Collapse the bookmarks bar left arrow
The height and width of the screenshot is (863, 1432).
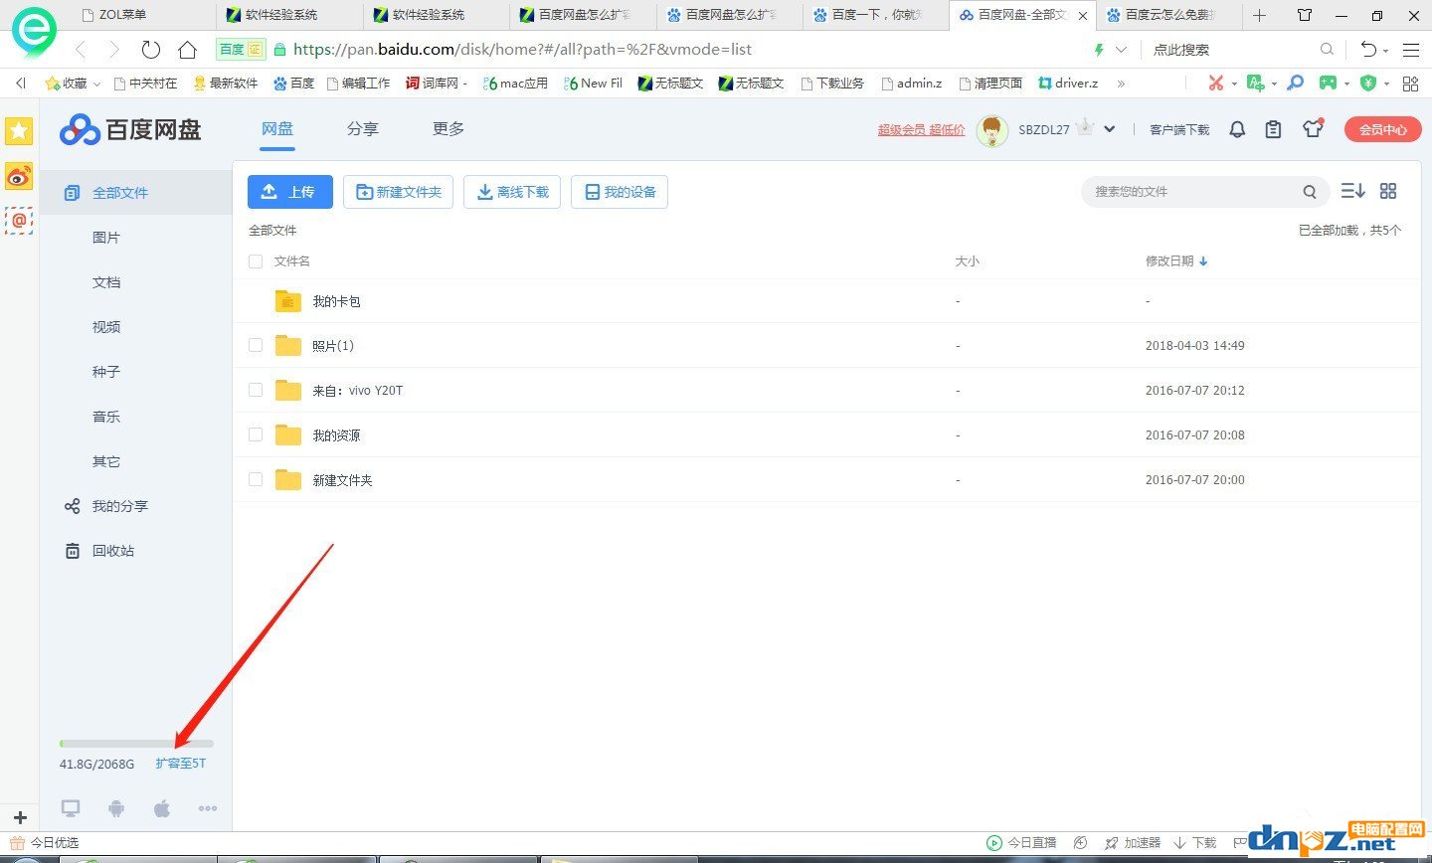tap(21, 84)
